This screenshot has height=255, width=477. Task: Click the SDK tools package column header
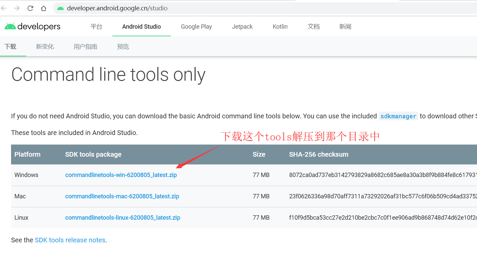[93, 154]
